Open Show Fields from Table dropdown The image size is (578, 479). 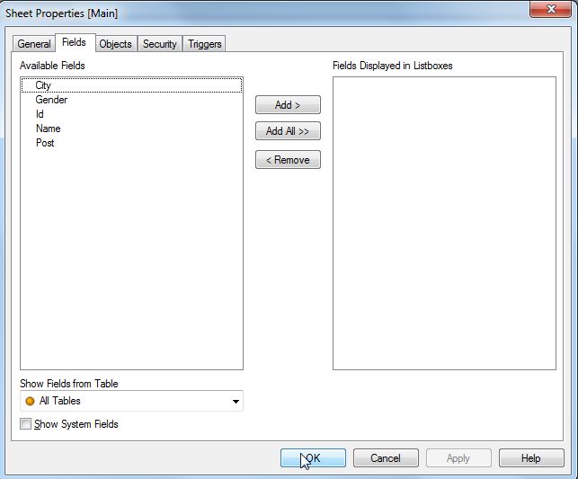131,401
